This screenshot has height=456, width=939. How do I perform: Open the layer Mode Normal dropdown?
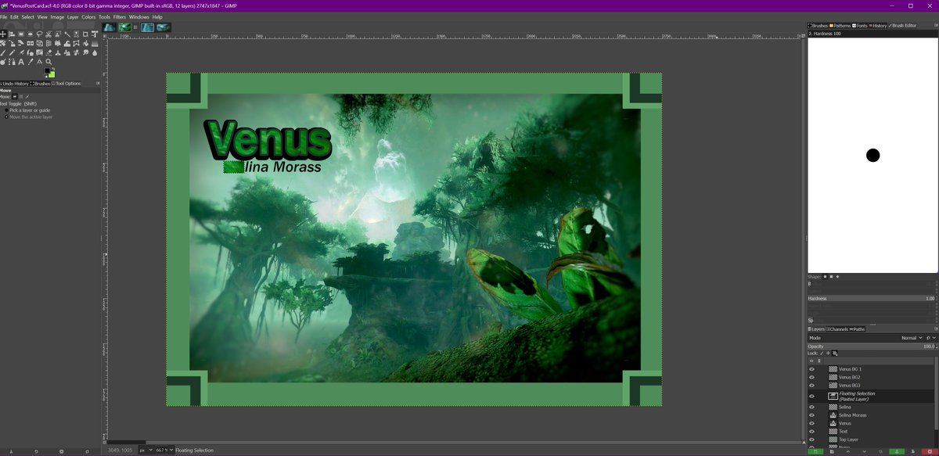[912, 338]
